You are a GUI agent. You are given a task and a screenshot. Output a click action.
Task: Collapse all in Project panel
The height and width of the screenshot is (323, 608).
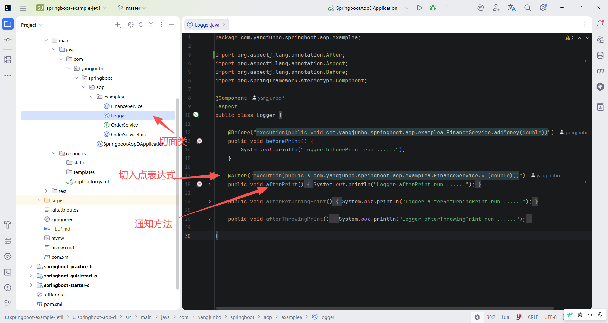tap(151, 25)
